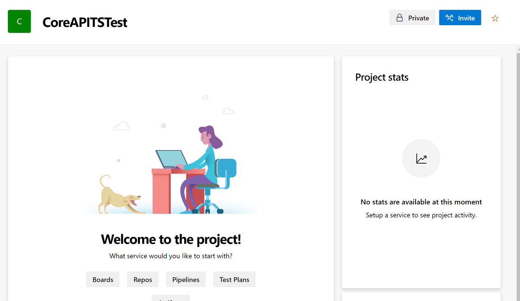The width and height of the screenshot is (520, 301).
Task: Start with the Repos service
Action: point(143,280)
